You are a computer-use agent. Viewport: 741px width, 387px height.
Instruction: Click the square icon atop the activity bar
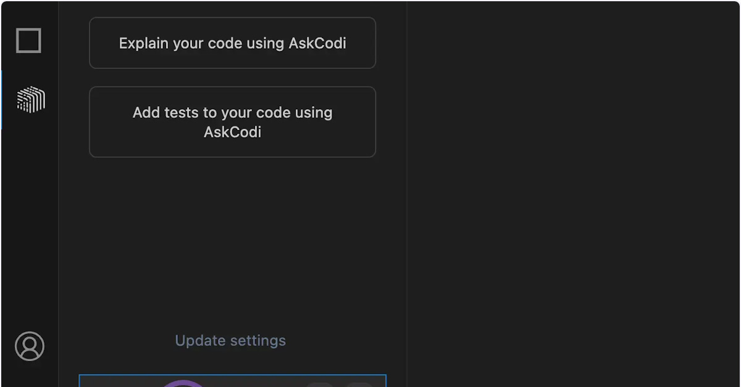pyautogui.click(x=28, y=41)
